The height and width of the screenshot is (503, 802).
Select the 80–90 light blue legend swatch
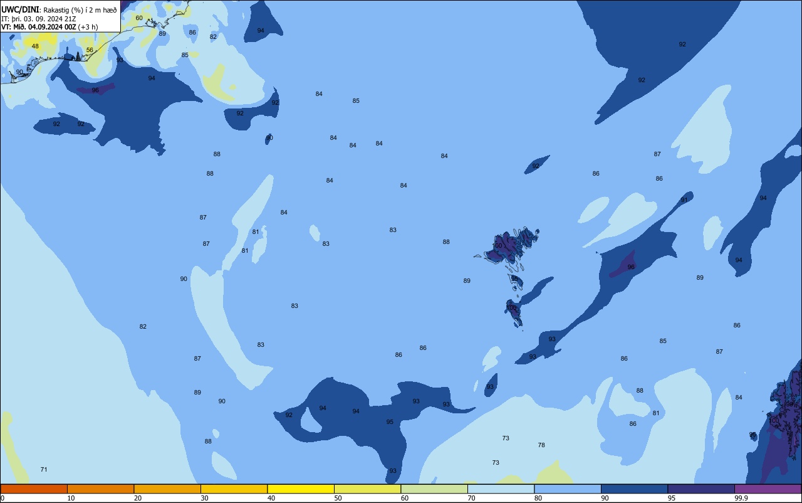click(568, 489)
